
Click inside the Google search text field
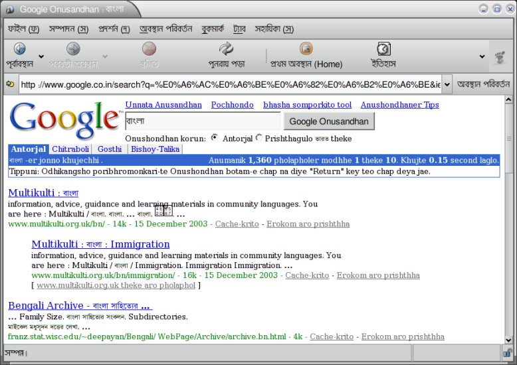(202, 121)
